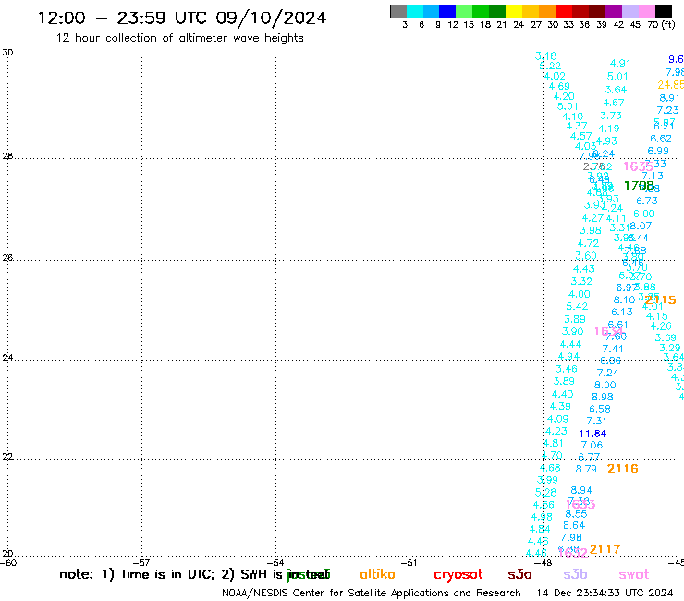
Task: Select the gold wave height '24.85'
Action: pos(670,85)
